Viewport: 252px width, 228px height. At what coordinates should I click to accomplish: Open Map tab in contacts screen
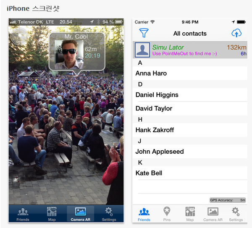point(190,214)
